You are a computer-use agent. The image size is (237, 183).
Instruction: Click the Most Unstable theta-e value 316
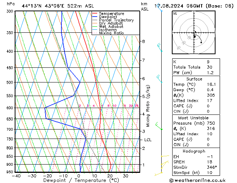211,128
